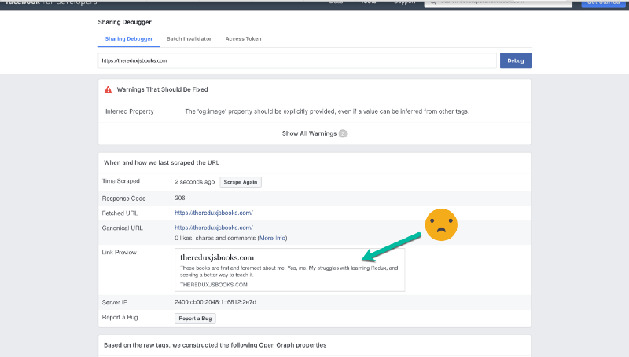Click the THEREDUXJSBOOKS.COM preview domain text
Image resolution: width=629 pixels, height=357 pixels.
coord(213,285)
